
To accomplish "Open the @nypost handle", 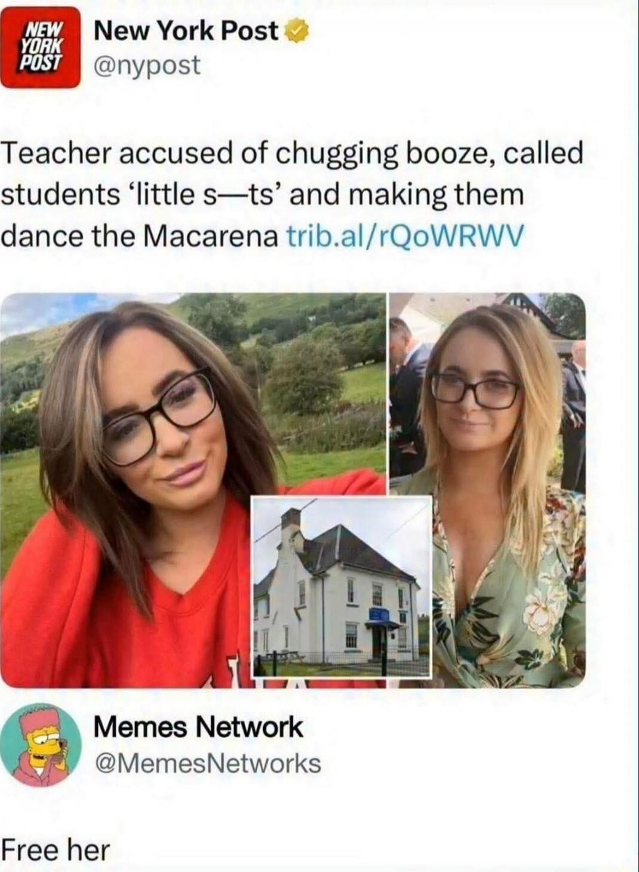I will point(147,65).
